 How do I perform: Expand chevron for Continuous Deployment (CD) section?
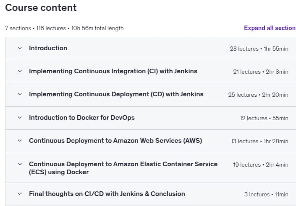[x=20, y=94]
